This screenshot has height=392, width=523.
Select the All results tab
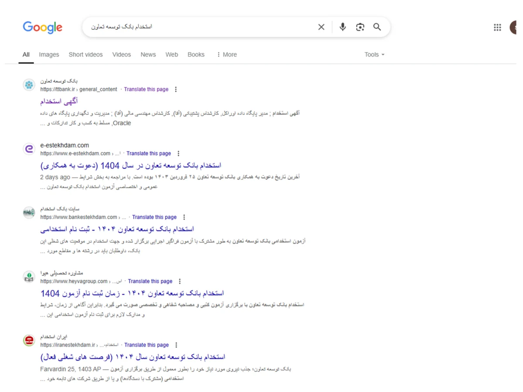[26, 54]
